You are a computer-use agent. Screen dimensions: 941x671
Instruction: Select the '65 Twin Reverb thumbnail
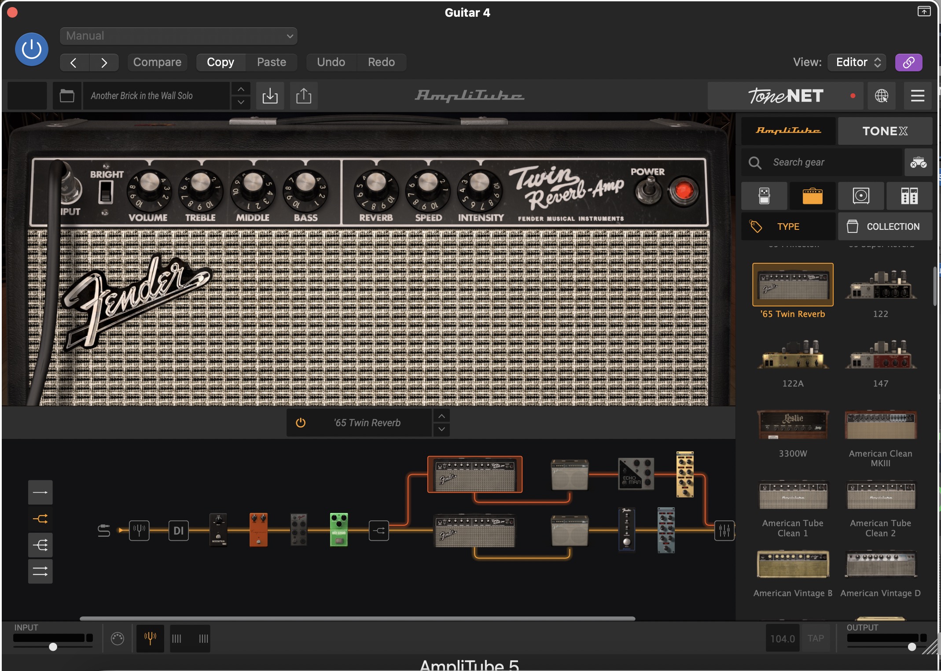(793, 285)
